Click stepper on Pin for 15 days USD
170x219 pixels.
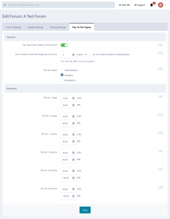(x=73, y=117)
